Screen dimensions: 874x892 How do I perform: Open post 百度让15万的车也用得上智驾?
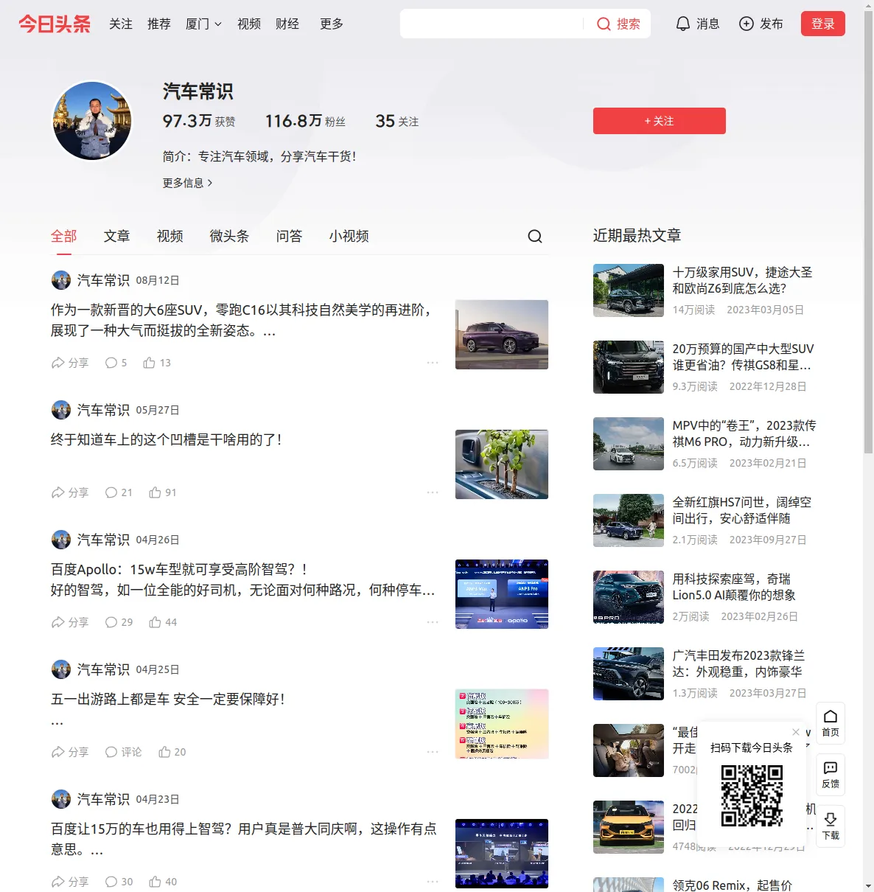244,840
